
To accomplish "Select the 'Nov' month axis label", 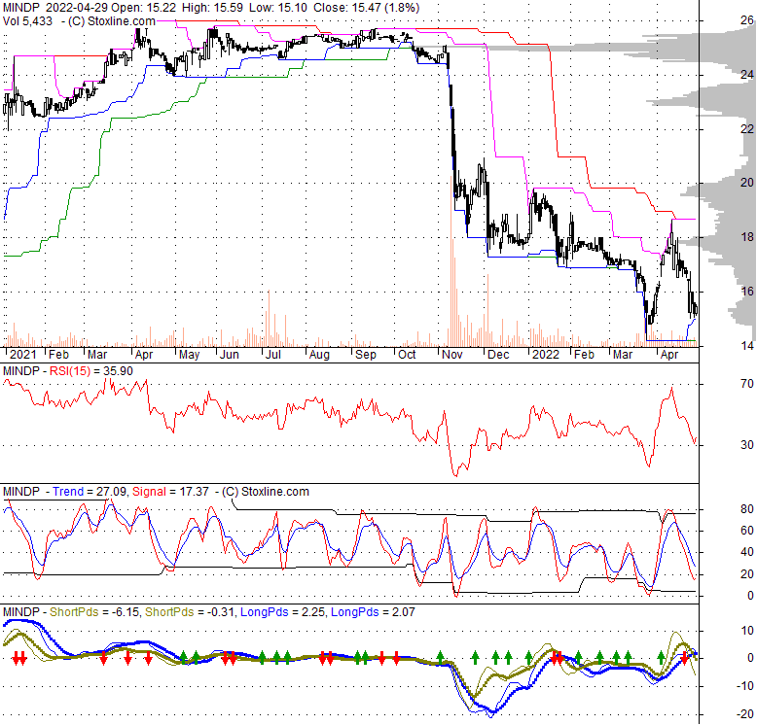I will click(452, 355).
